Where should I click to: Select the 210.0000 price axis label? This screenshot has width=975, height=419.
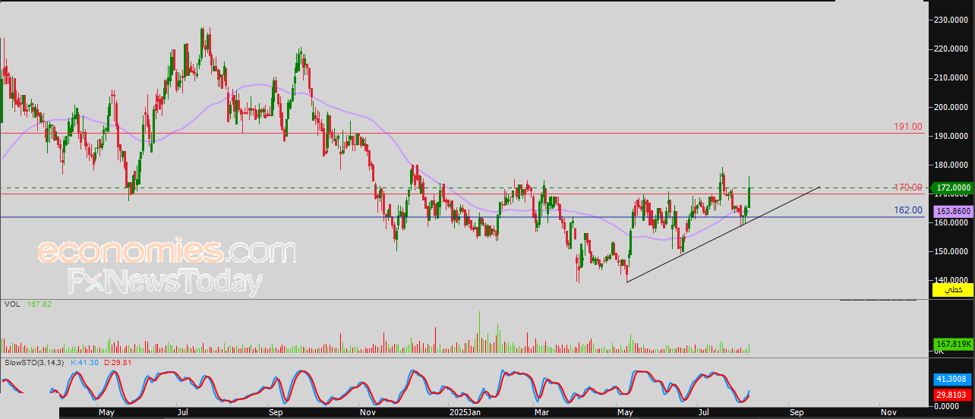pos(951,77)
